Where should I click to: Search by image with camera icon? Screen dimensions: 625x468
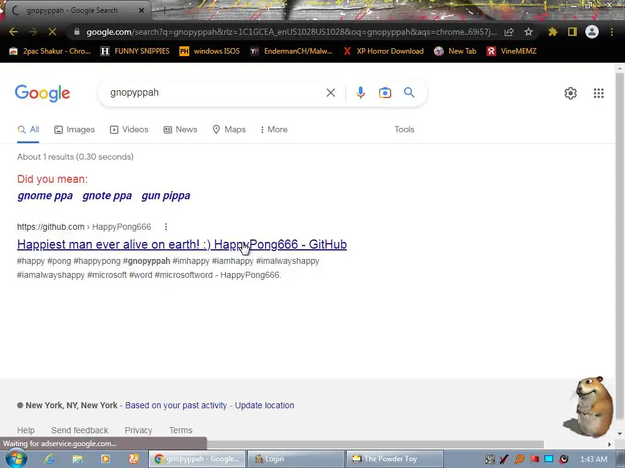[385, 93]
